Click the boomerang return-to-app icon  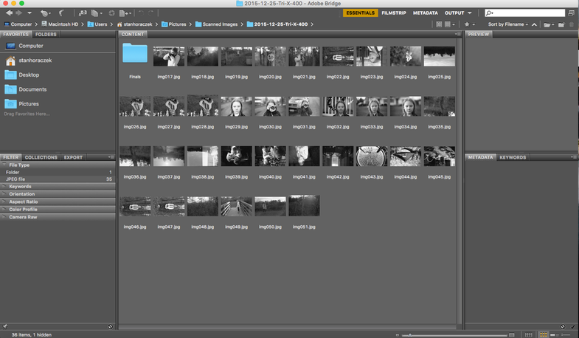(61, 13)
